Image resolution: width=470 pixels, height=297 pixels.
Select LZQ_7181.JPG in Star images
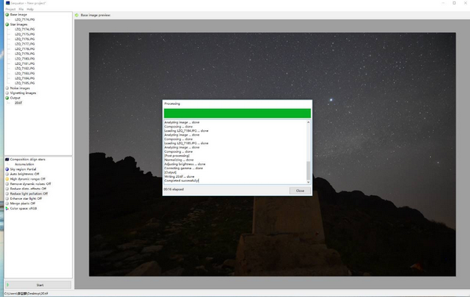pyautogui.click(x=24, y=63)
